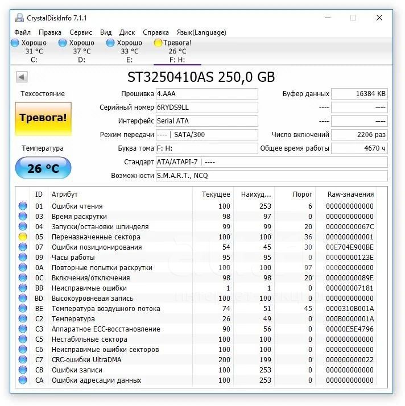Viewport: 405px width, 406px height.
Task: Click raw value 0000310B001A
Action: pos(350,308)
